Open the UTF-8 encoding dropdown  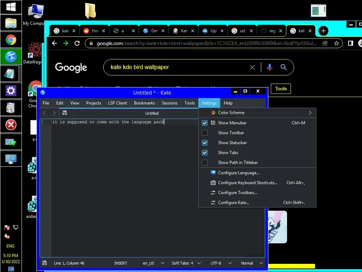click(221, 263)
